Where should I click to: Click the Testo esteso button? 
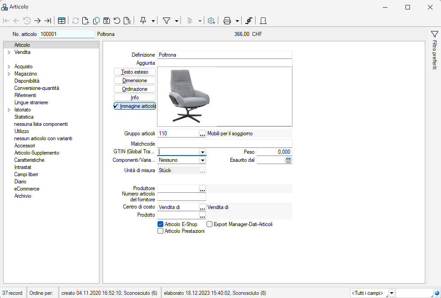(135, 72)
